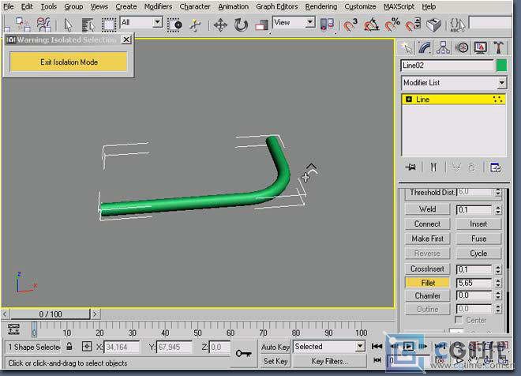The image size is (521, 376).
Task: Toggle Window/Crossing selection mode
Action: 174,24
